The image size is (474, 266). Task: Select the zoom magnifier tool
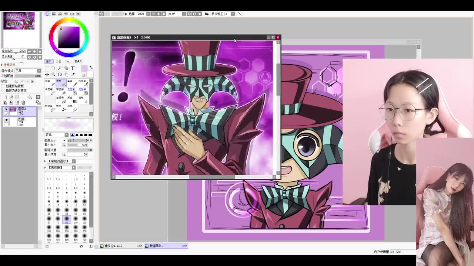point(53,75)
